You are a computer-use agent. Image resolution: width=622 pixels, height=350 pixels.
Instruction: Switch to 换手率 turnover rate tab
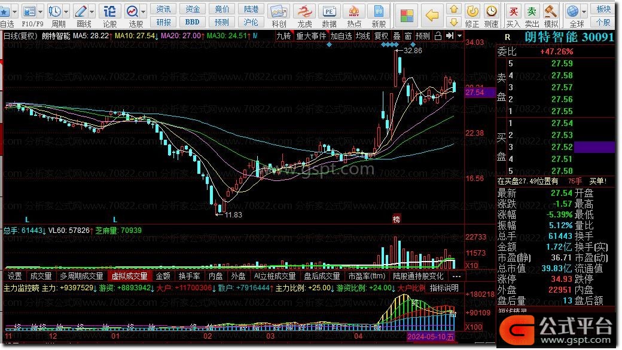[x=189, y=276]
